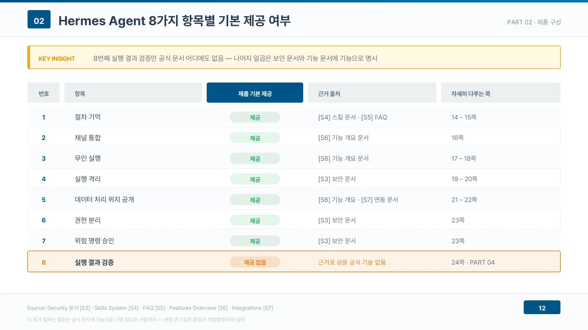588x330 pixels.
Task: Click the '[S3] 보안 문서' cell in 위험 명령 승인 row
Action: [x=337, y=241]
